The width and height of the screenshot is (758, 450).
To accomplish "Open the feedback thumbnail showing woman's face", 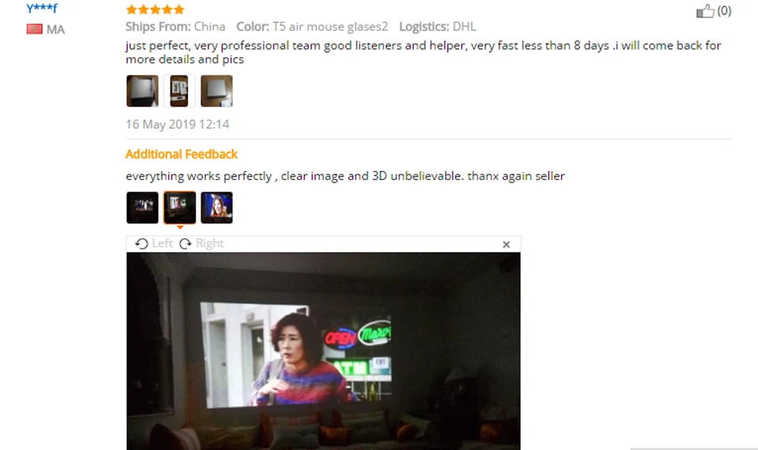I will [216, 208].
